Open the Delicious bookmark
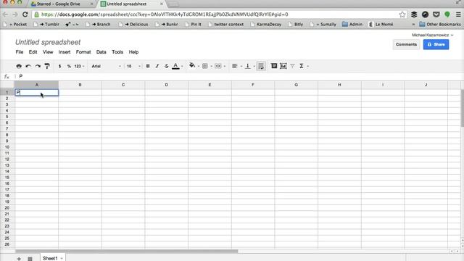Viewport: 464px width, 261px height. [x=133, y=24]
